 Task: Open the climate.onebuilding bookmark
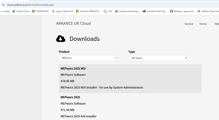point(127,11)
